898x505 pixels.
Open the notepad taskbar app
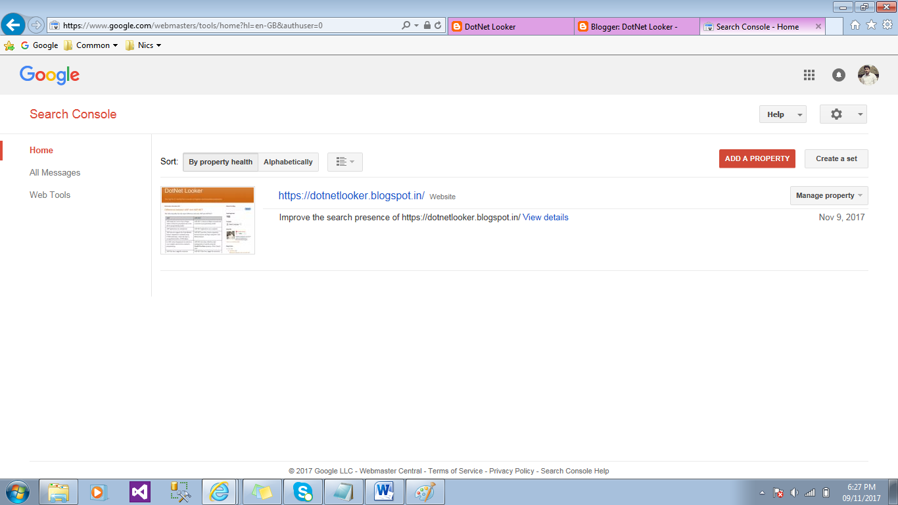tap(344, 492)
